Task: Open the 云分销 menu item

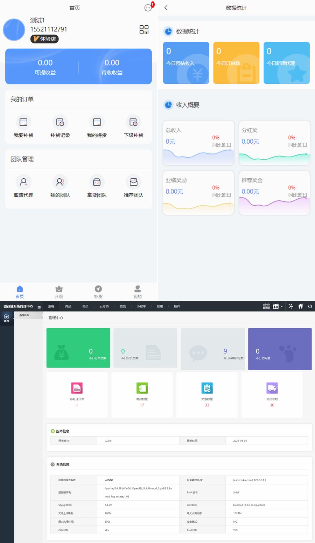Action: tap(104, 306)
